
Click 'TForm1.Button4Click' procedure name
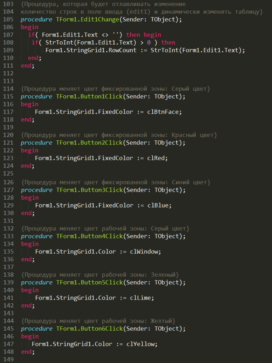click(x=89, y=236)
